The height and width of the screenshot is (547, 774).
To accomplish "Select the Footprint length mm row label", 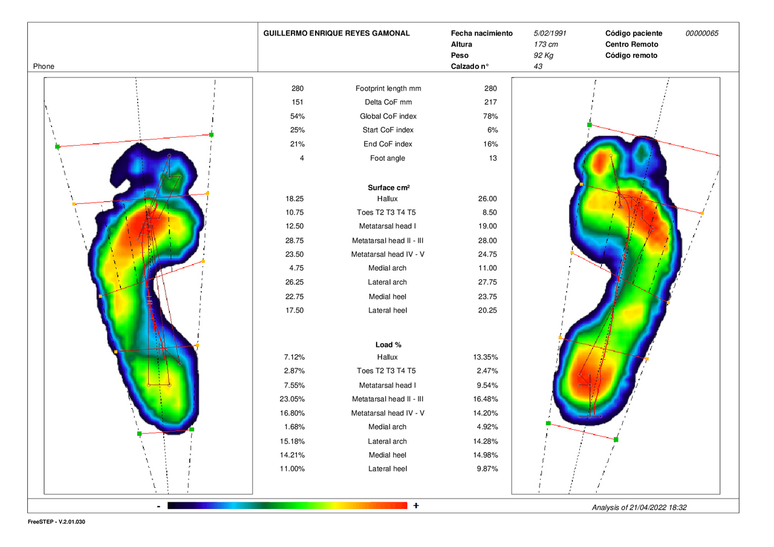I will (x=388, y=88).
